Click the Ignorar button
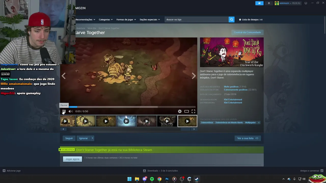The height and width of the screenshot is (183, 326). [x=84, y=138]
